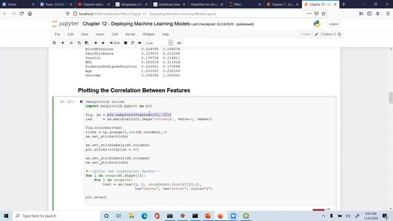
Task: Reload the page in browser
Action: [x=22, y=14]
